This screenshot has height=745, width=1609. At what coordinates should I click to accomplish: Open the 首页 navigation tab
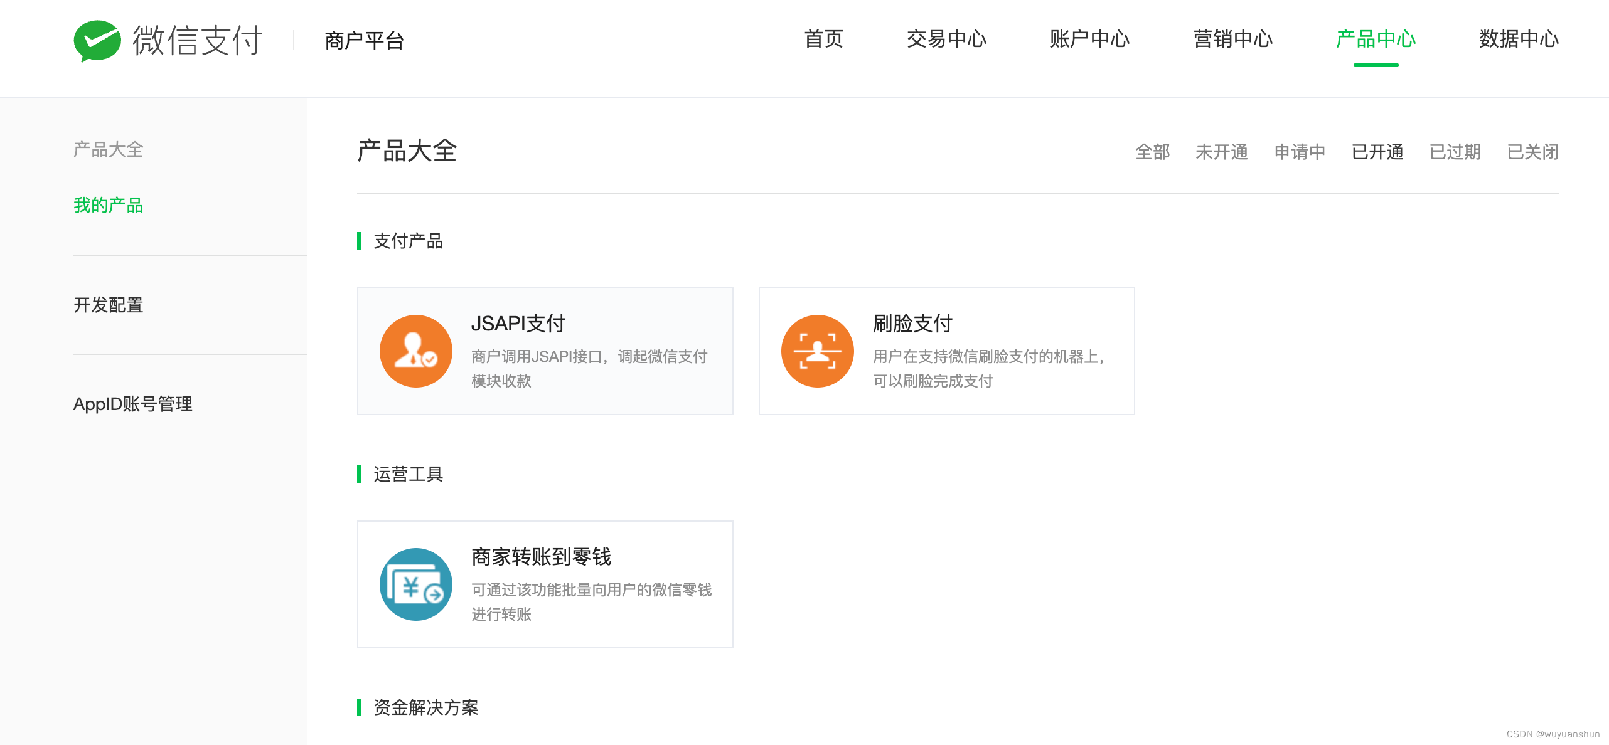(824, 39)
